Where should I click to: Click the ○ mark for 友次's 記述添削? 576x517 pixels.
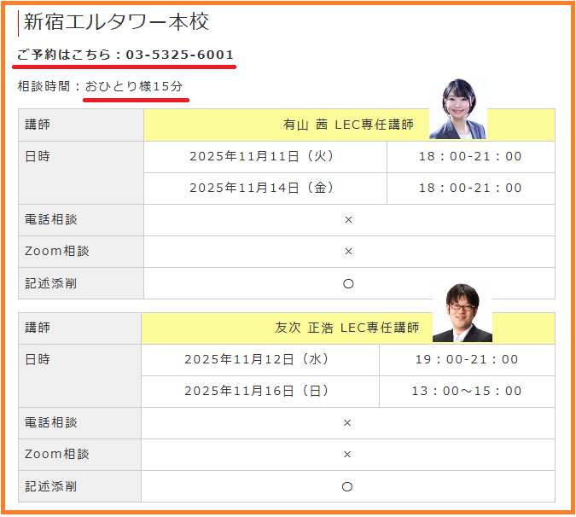click(x=347, y=487)
